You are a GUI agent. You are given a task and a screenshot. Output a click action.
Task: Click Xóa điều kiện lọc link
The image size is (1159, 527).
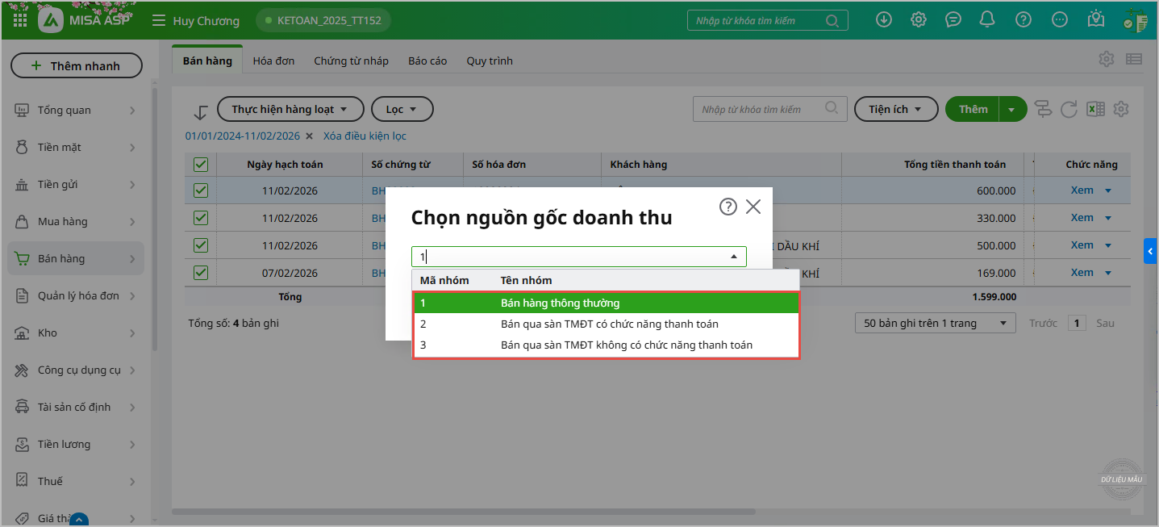pos(365,136)
